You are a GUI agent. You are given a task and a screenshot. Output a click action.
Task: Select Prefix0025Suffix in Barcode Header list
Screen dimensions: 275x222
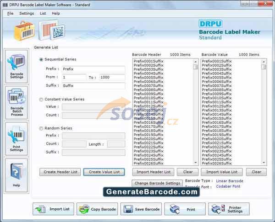click(x=148, y=159)
